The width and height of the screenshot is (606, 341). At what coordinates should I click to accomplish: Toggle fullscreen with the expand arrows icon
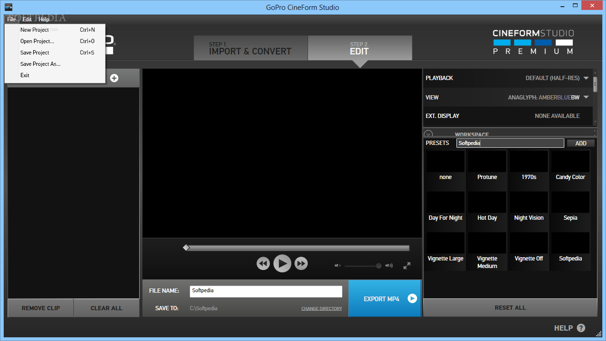point(407,266)
